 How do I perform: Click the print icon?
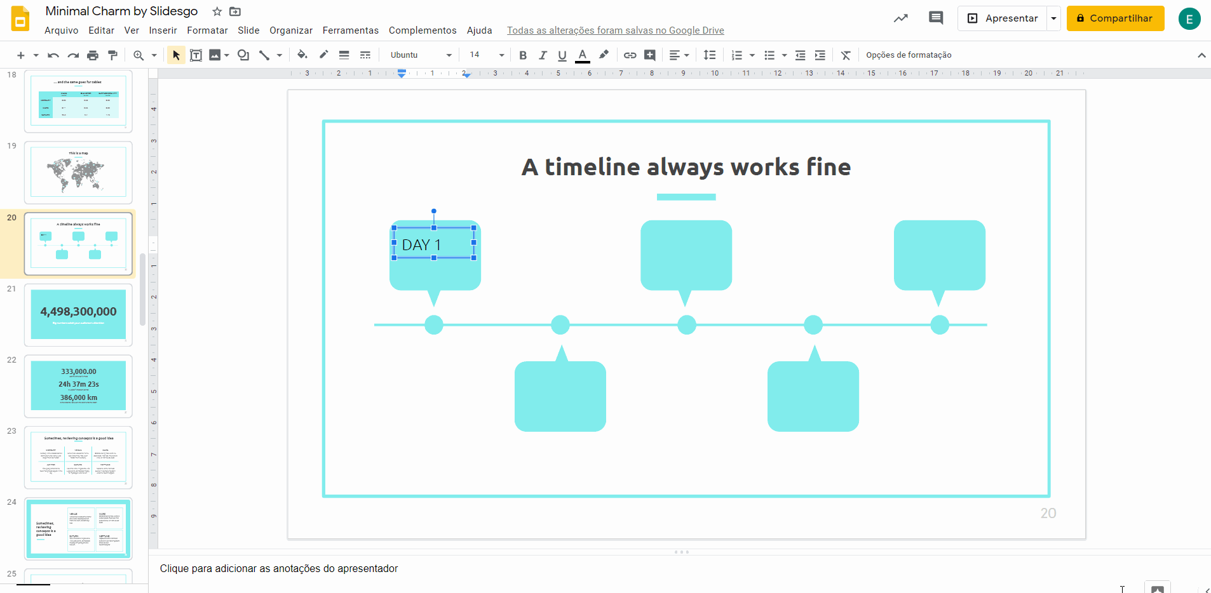(93, 55)
